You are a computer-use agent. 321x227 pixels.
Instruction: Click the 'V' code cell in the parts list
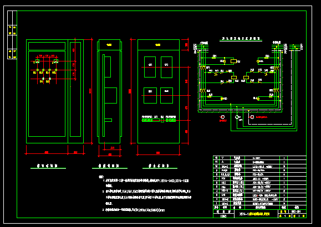225,158
